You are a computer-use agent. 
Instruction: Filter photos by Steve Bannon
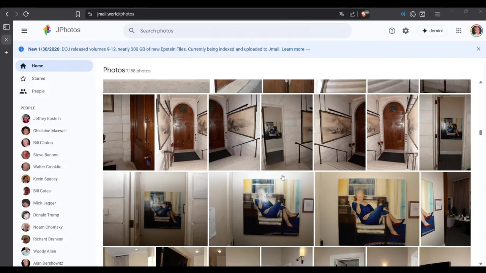tap(54, 155)
